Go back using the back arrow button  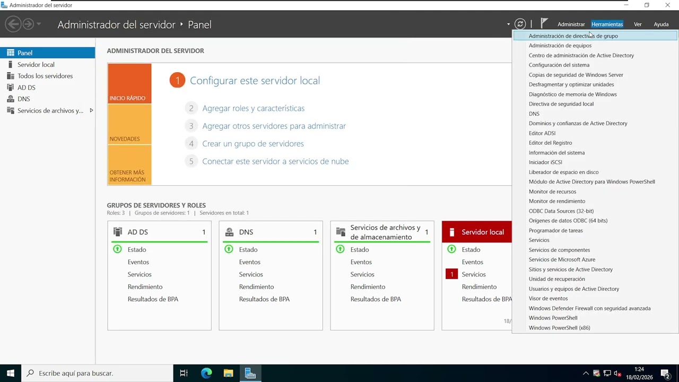click(x=13, y=24)
